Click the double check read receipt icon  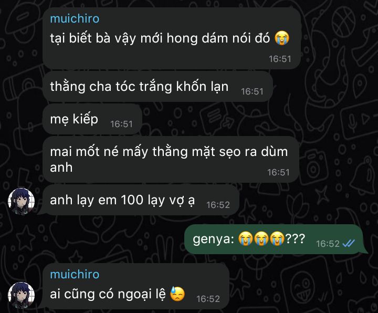(x=349, y=244)
